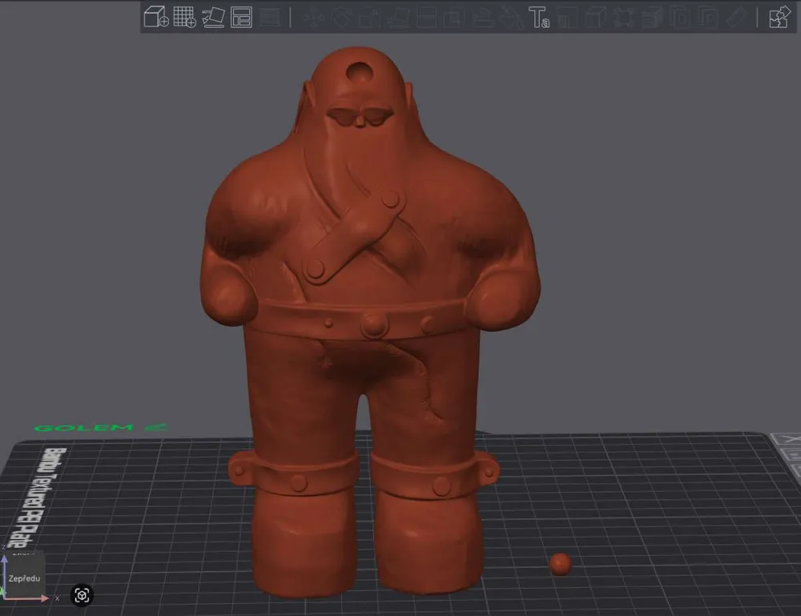Screen dimensions: 801x616
Task: Open the assembly view puzzle icon
Action: 779,17
